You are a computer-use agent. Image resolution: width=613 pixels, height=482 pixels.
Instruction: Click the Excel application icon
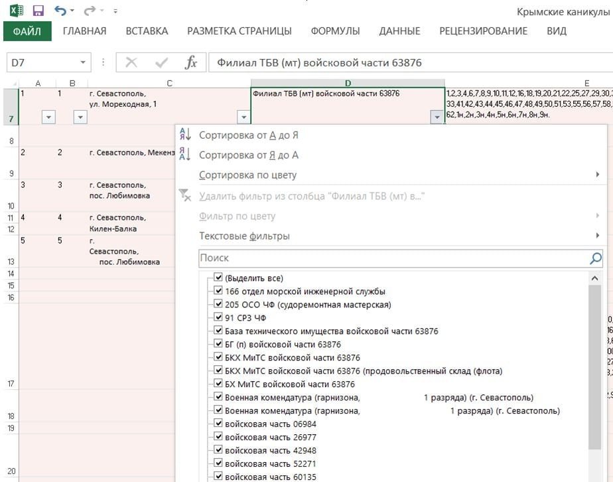point(15,11)
